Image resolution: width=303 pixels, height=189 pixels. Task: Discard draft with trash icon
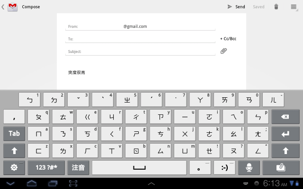pyautogui.click(x=276, y=7)
